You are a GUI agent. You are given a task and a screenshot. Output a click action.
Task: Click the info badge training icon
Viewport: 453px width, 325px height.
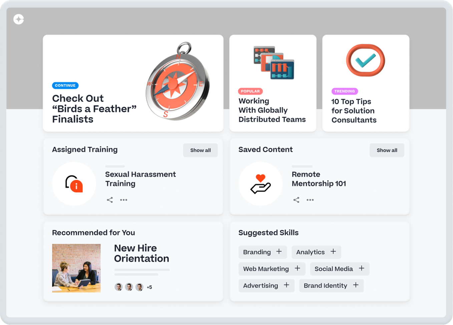(74, 184)
